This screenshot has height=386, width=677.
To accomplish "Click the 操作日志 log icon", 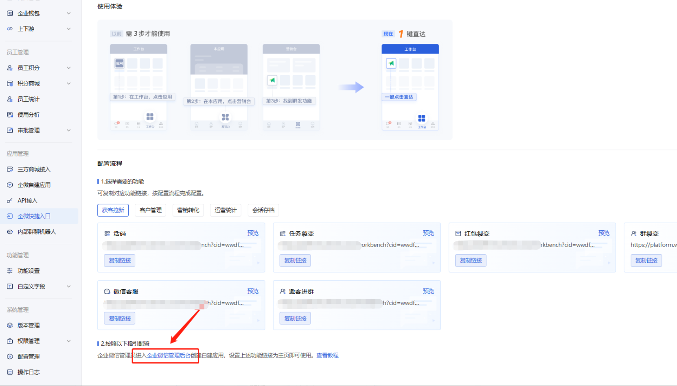I will point(10,372).
